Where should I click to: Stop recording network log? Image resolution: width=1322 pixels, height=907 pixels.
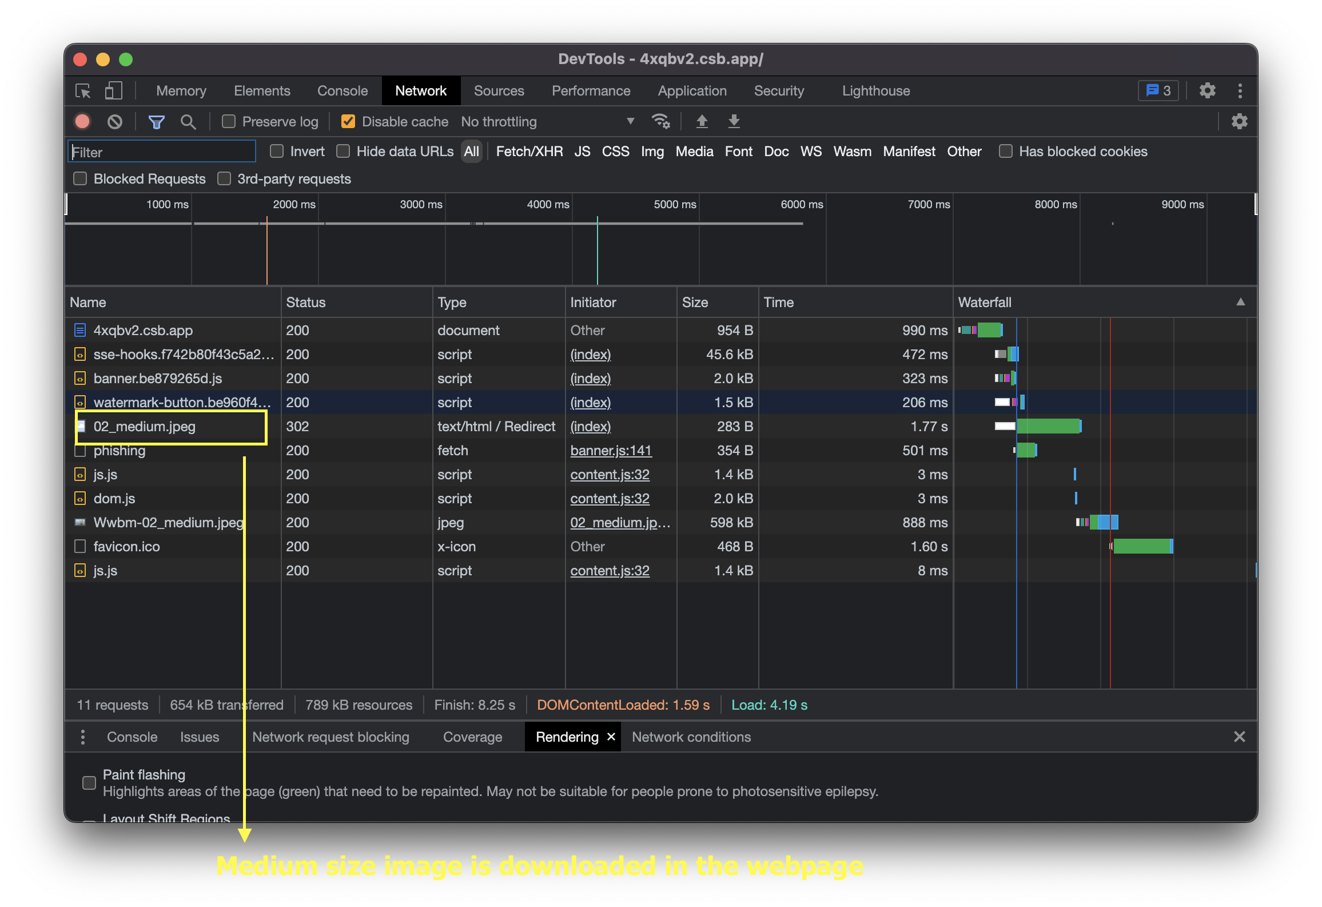(82, 121)
